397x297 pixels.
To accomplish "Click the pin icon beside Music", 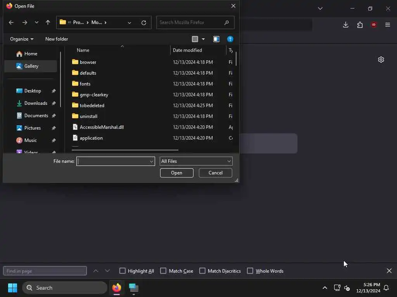I will click(x=54, y=140).
